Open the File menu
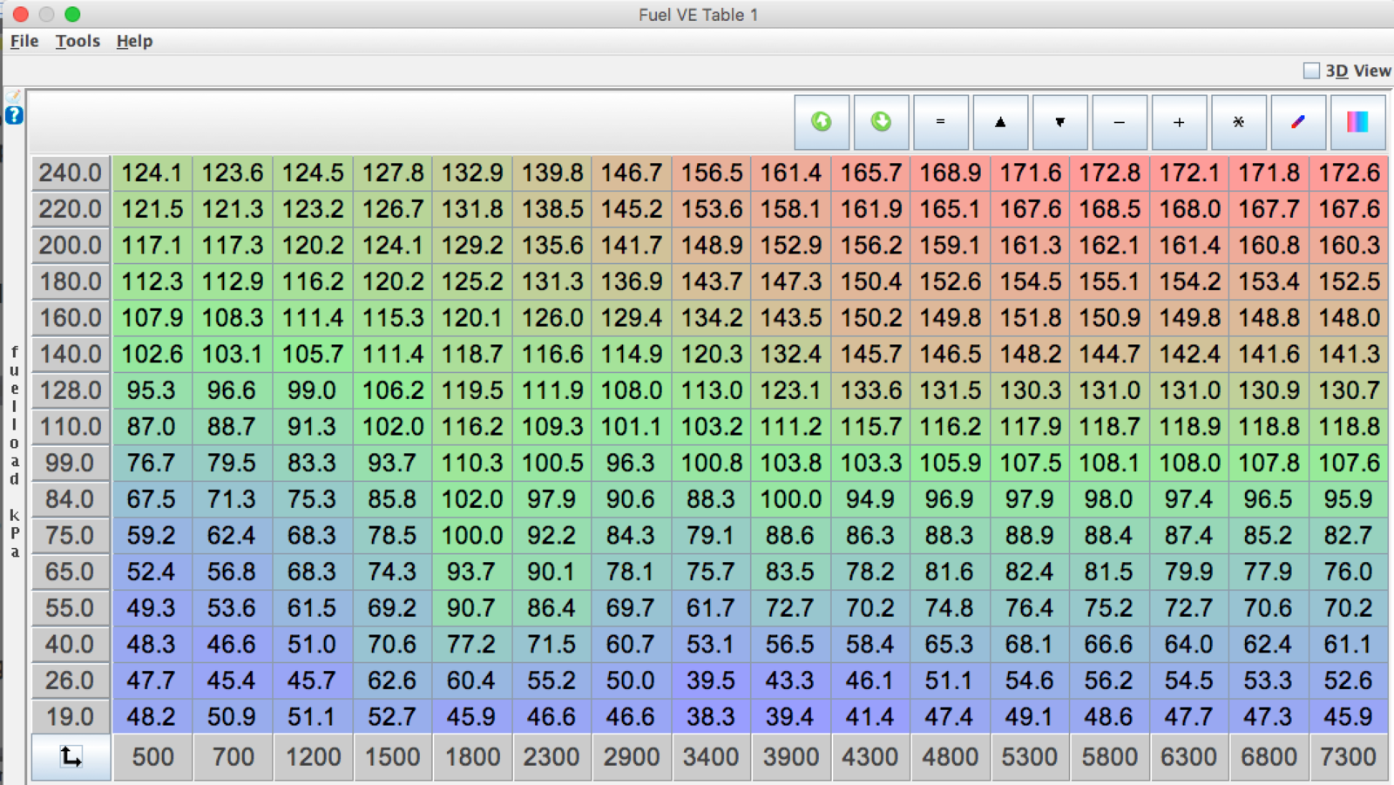1394x785 pixels. 24,41
